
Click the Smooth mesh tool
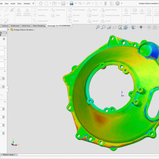point(93,21)
